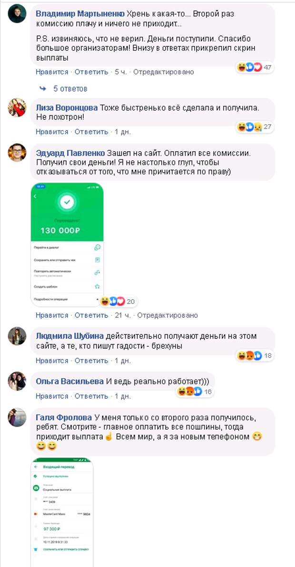The image size is (295, 567).
Task: Open the Отредактировано history on Владимир's comment
Action: (x=163, y=72)
